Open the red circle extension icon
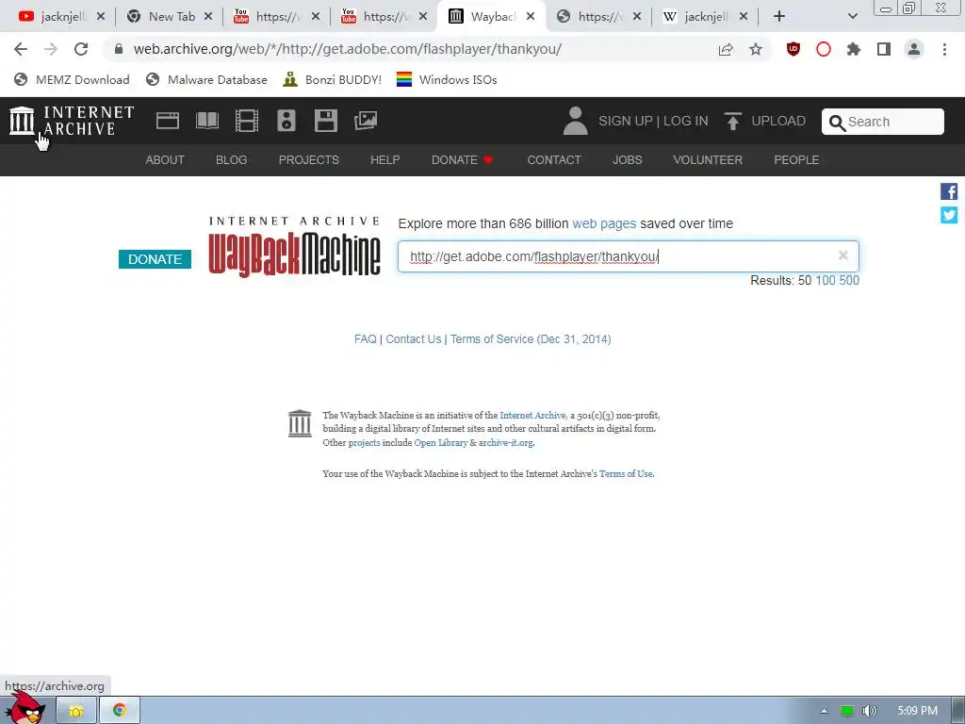Image resolution: width=965 pixels, height=724 pixels. [824, 49]
